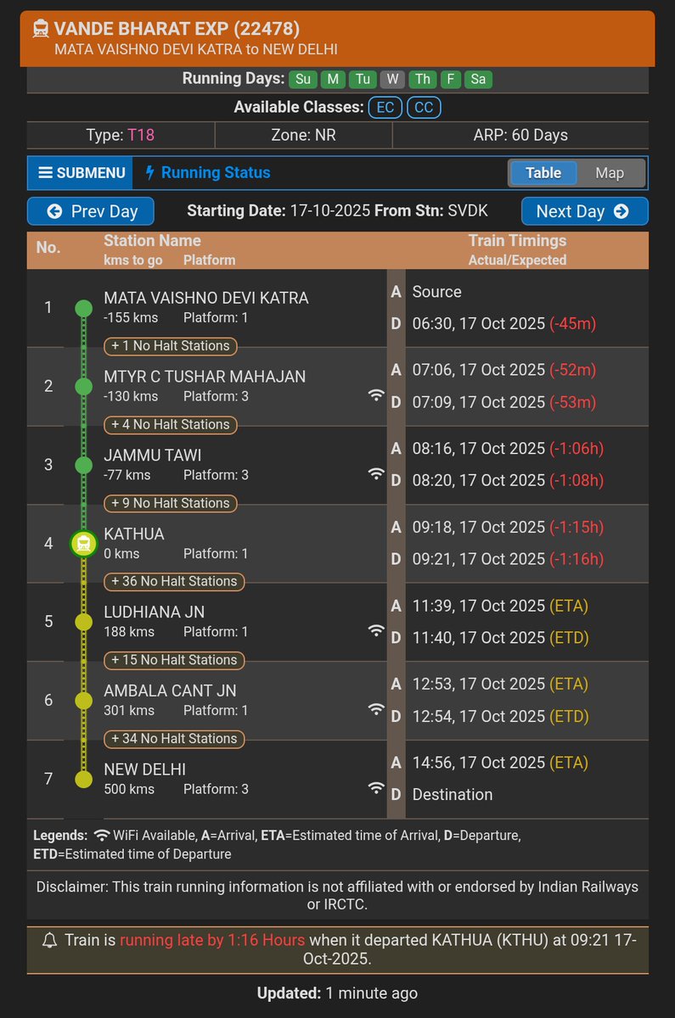Click WiFi icon for MTYR C TUSHAR MAHAJAN

coord(376,395)
